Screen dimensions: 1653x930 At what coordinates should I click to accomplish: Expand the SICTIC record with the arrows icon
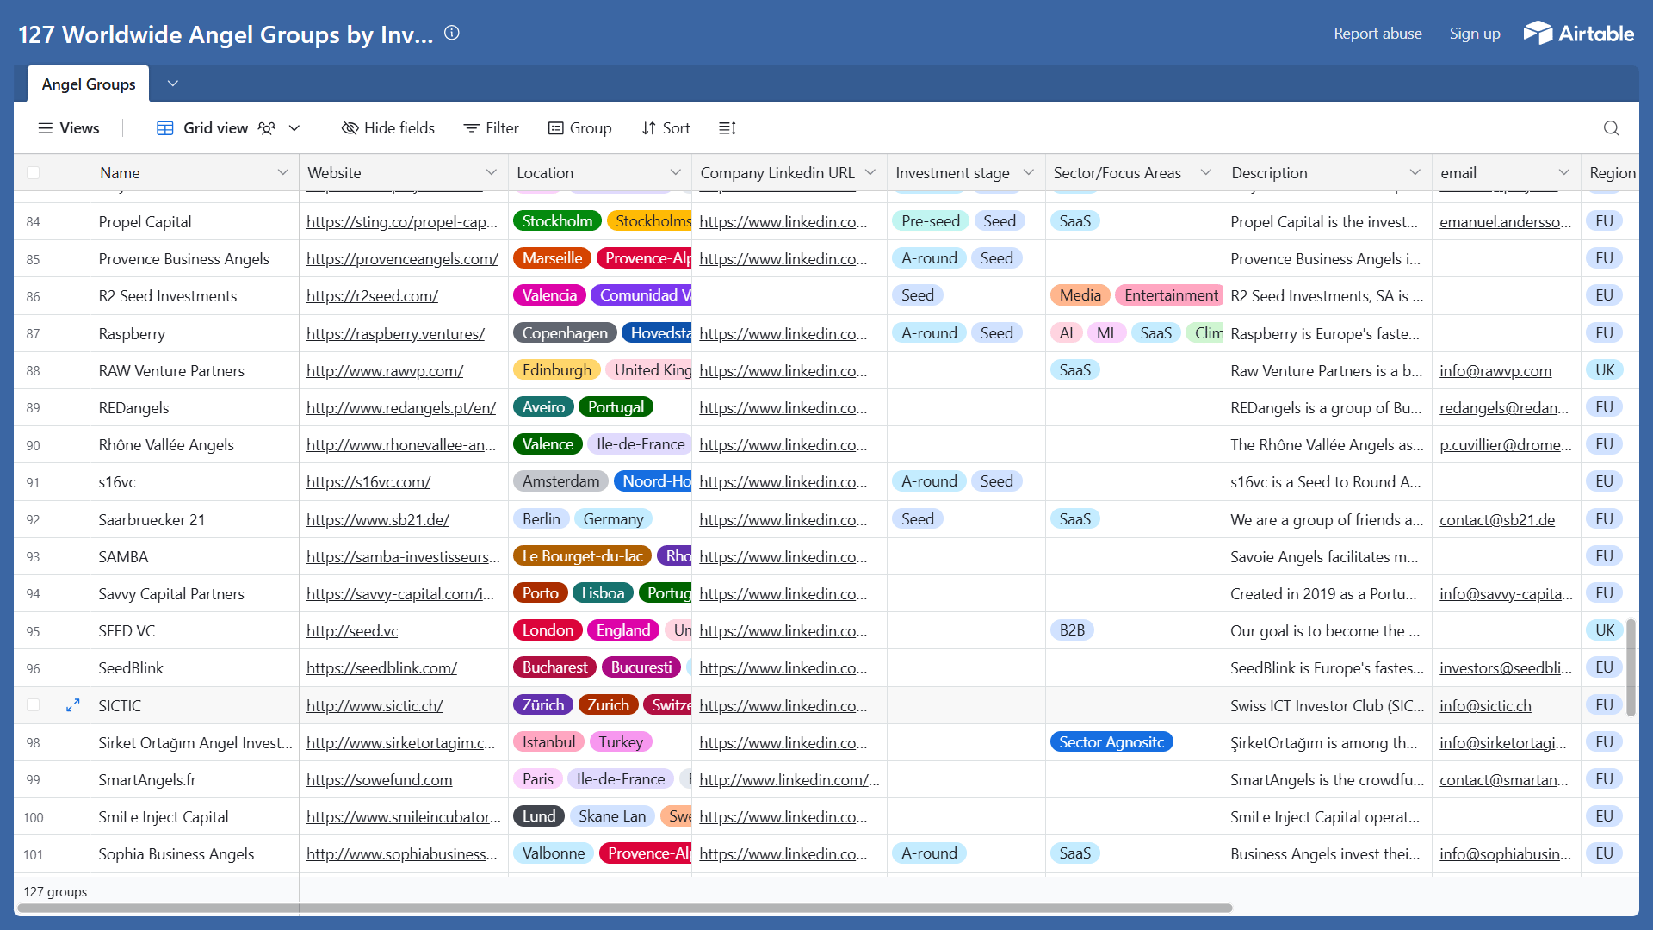pyautogui.click(x=73, y=705)
